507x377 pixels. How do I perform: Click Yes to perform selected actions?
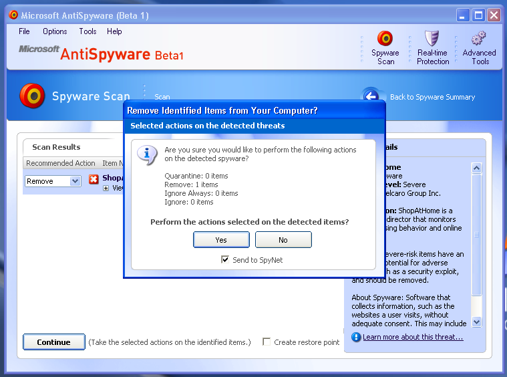tap(221, 240)
